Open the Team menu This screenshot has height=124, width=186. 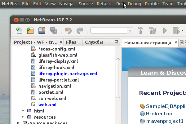pos(168,4)
